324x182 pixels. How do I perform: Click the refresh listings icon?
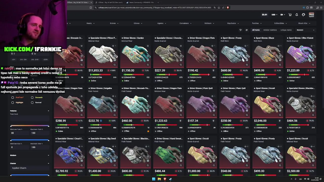pos(247,30)
